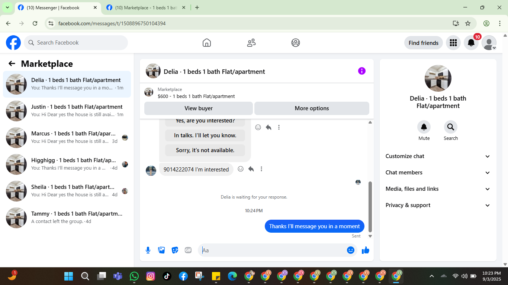Expand the Chat members section

pos(438,173)
